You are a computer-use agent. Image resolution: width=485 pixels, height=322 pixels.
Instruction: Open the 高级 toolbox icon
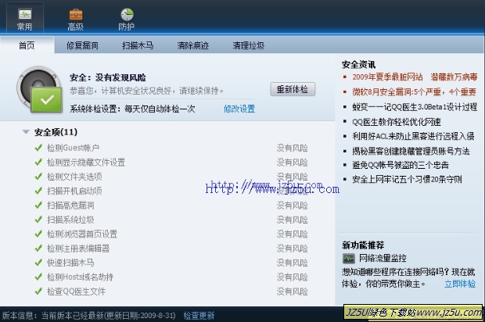[x=76, y=15]
